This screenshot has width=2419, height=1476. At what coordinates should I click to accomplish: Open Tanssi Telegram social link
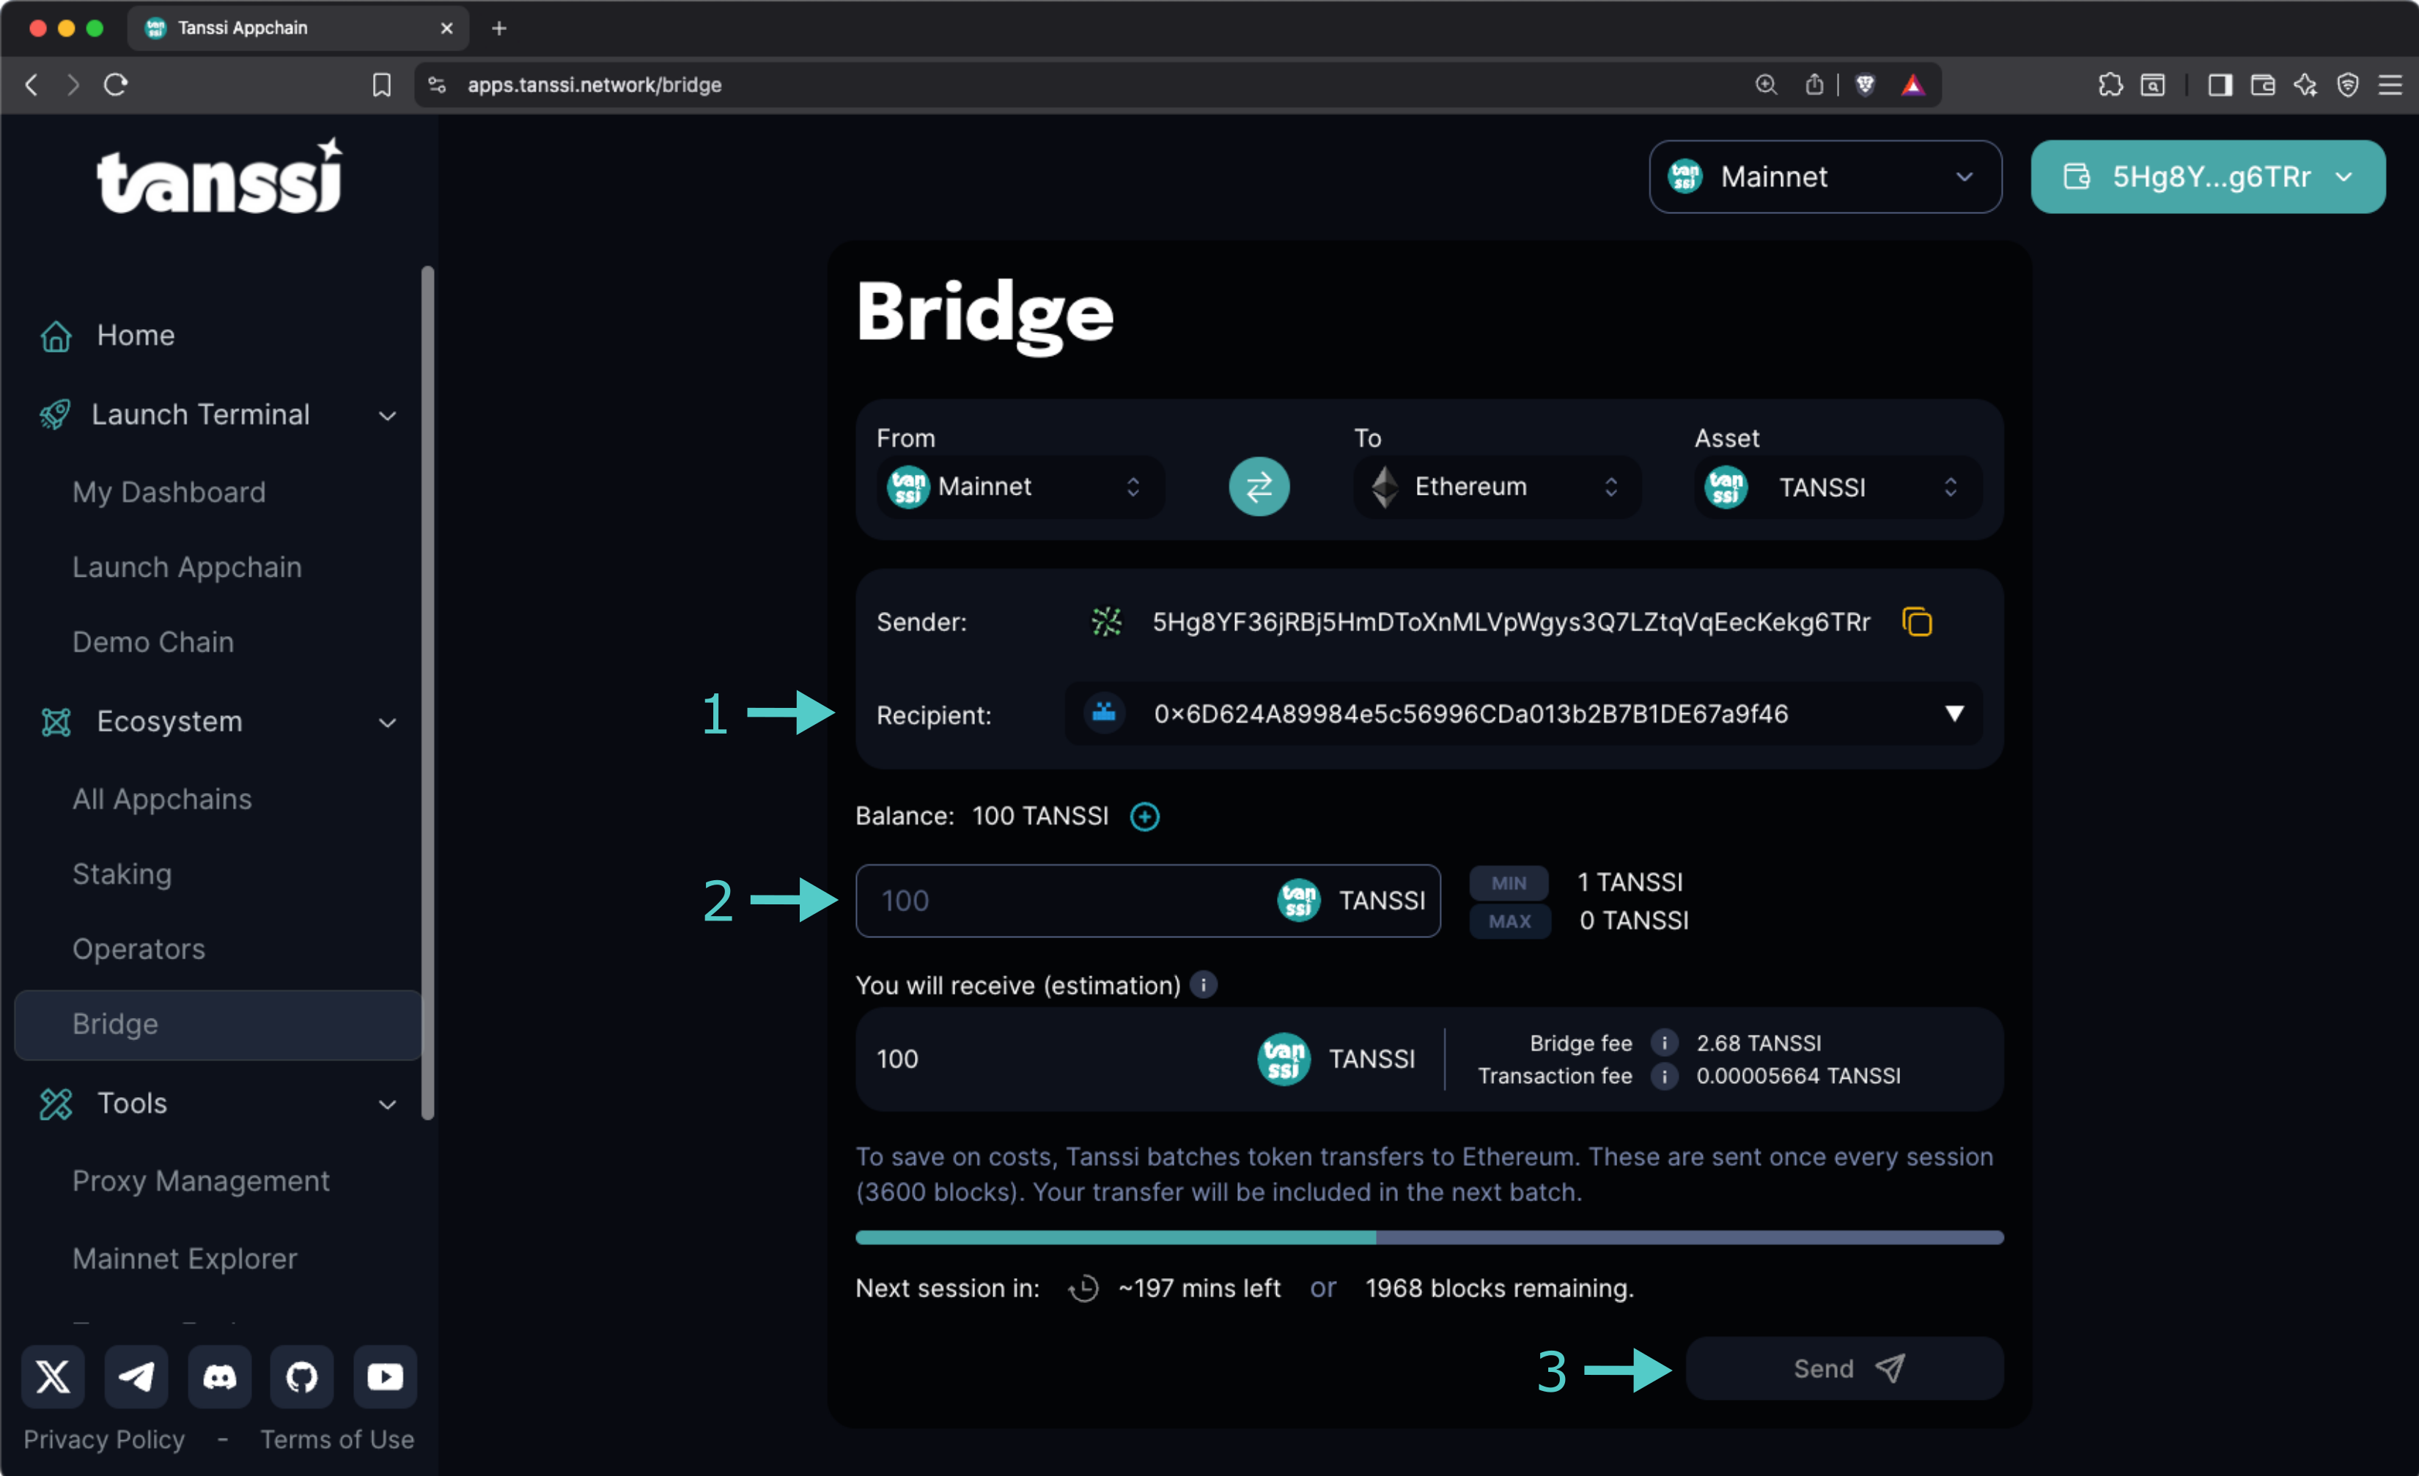coord(136,1376)
